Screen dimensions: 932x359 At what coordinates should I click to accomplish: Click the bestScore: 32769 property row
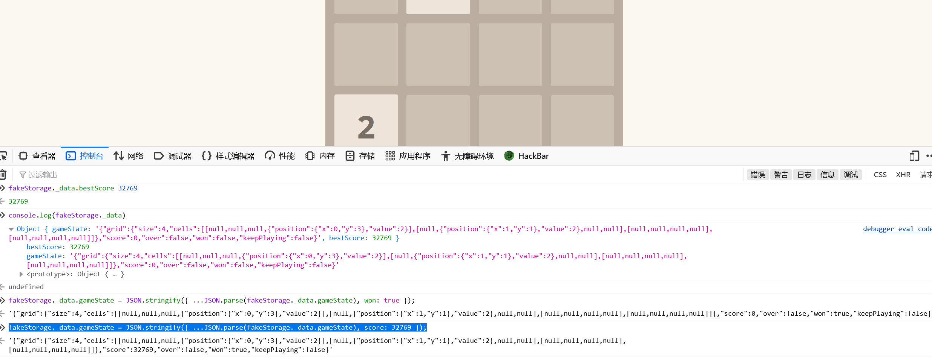point(58,247)
